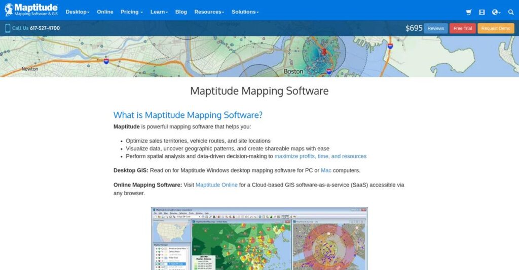Expand the Desktop menu
Screen dimensions: 519x270
(78, 12)
